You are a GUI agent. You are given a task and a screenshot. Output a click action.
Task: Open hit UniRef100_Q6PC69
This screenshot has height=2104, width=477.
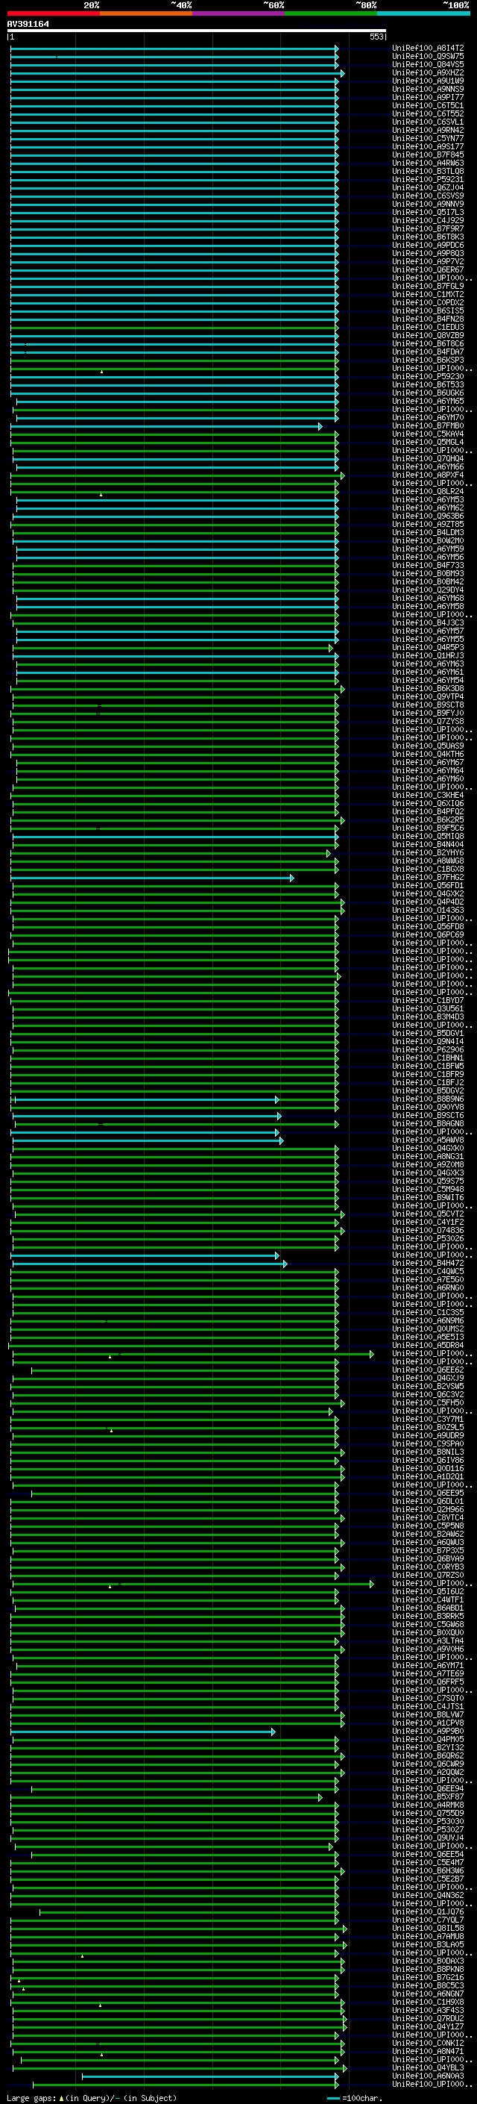click(428, 934)
